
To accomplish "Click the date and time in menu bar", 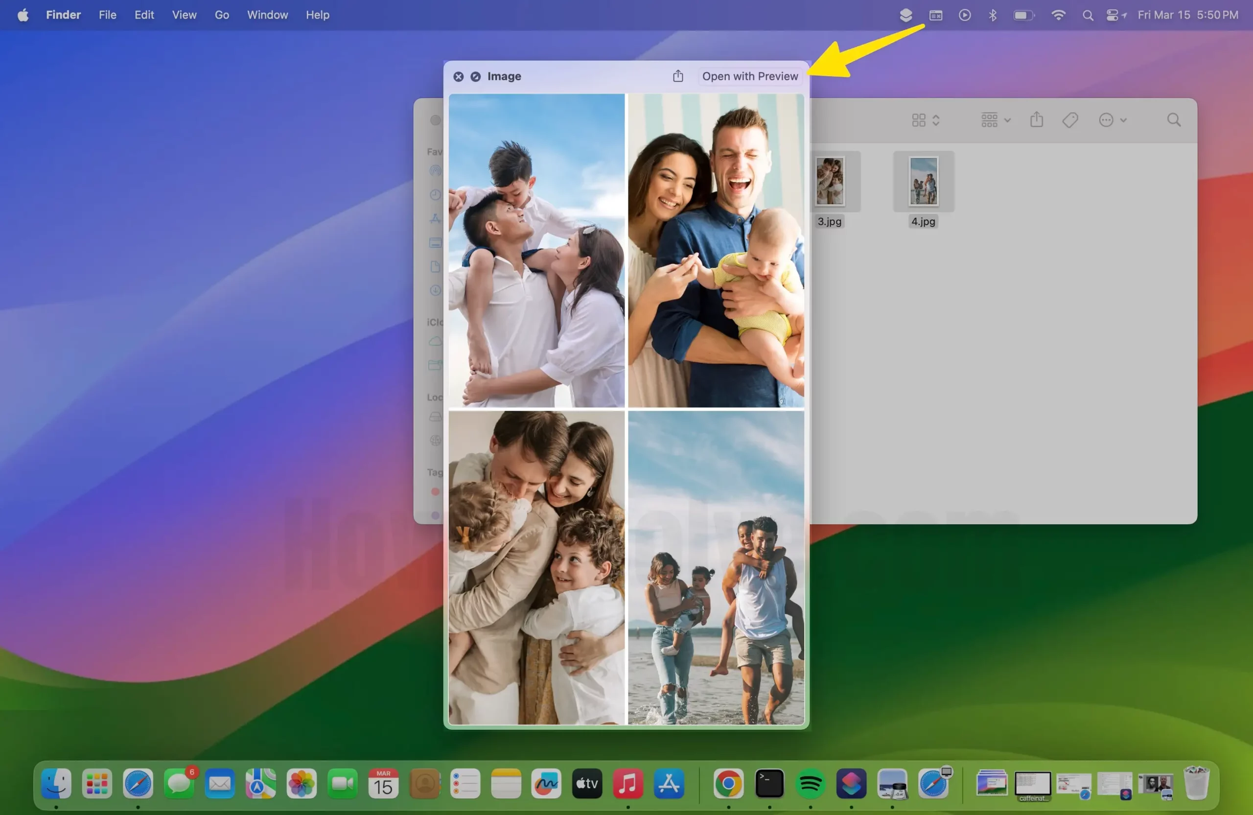I will (x=1188, y=15).
